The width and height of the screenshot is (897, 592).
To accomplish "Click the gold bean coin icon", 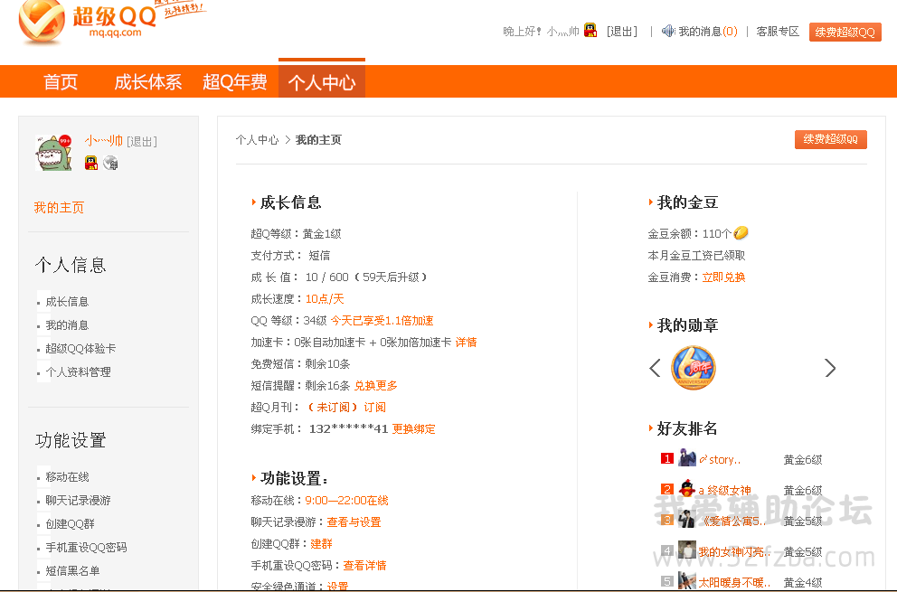I will 741,233.
